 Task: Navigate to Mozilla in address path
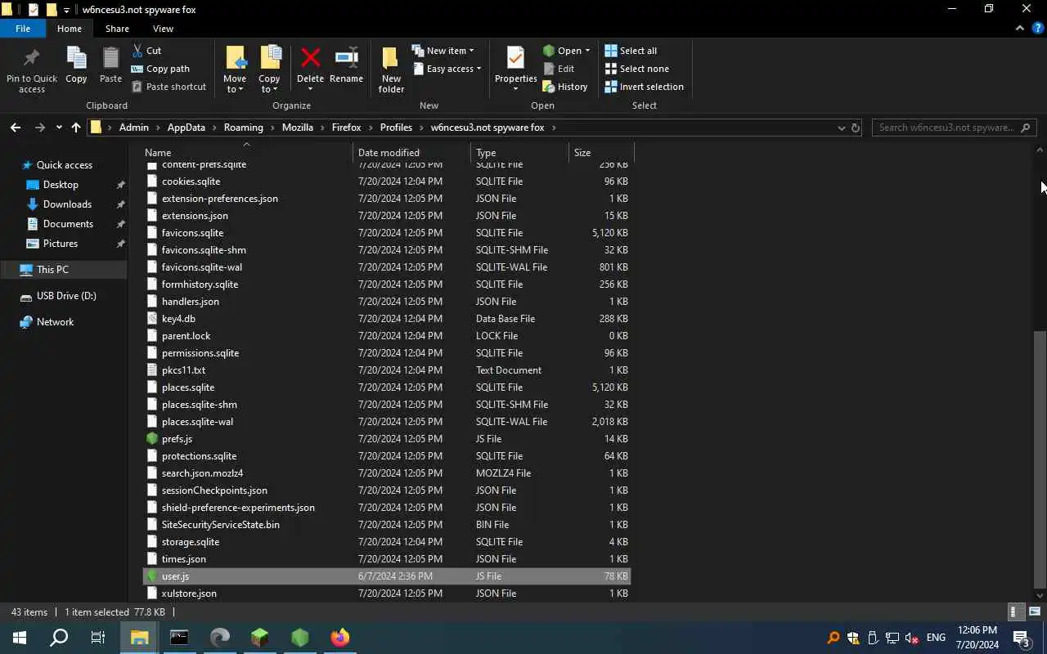tap(298, 128)
